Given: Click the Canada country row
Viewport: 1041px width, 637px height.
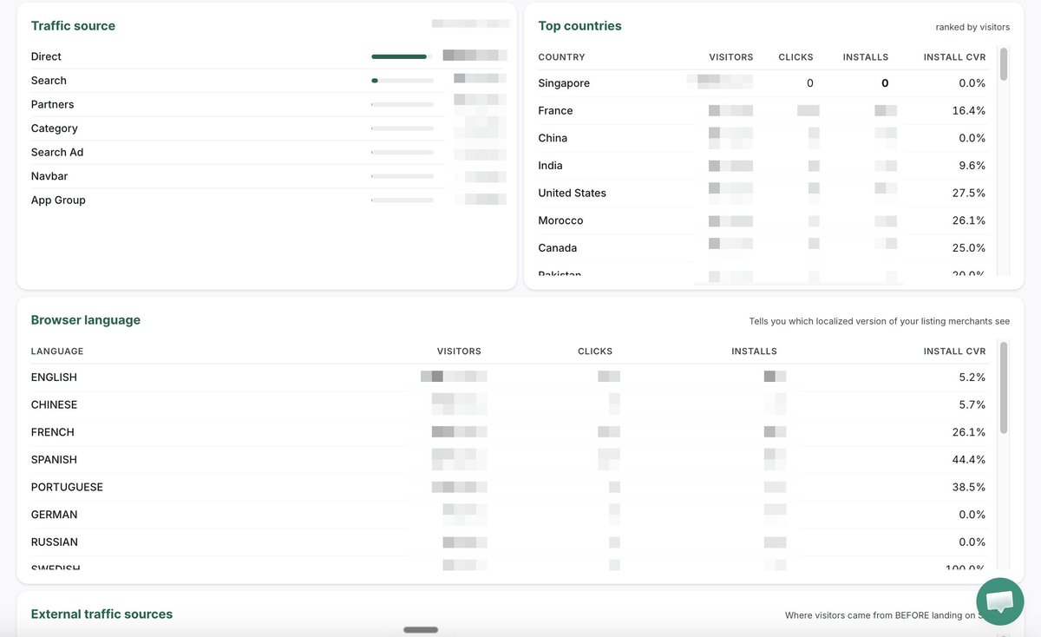Looking at the screenshot, I should click(x=762, y=248).
